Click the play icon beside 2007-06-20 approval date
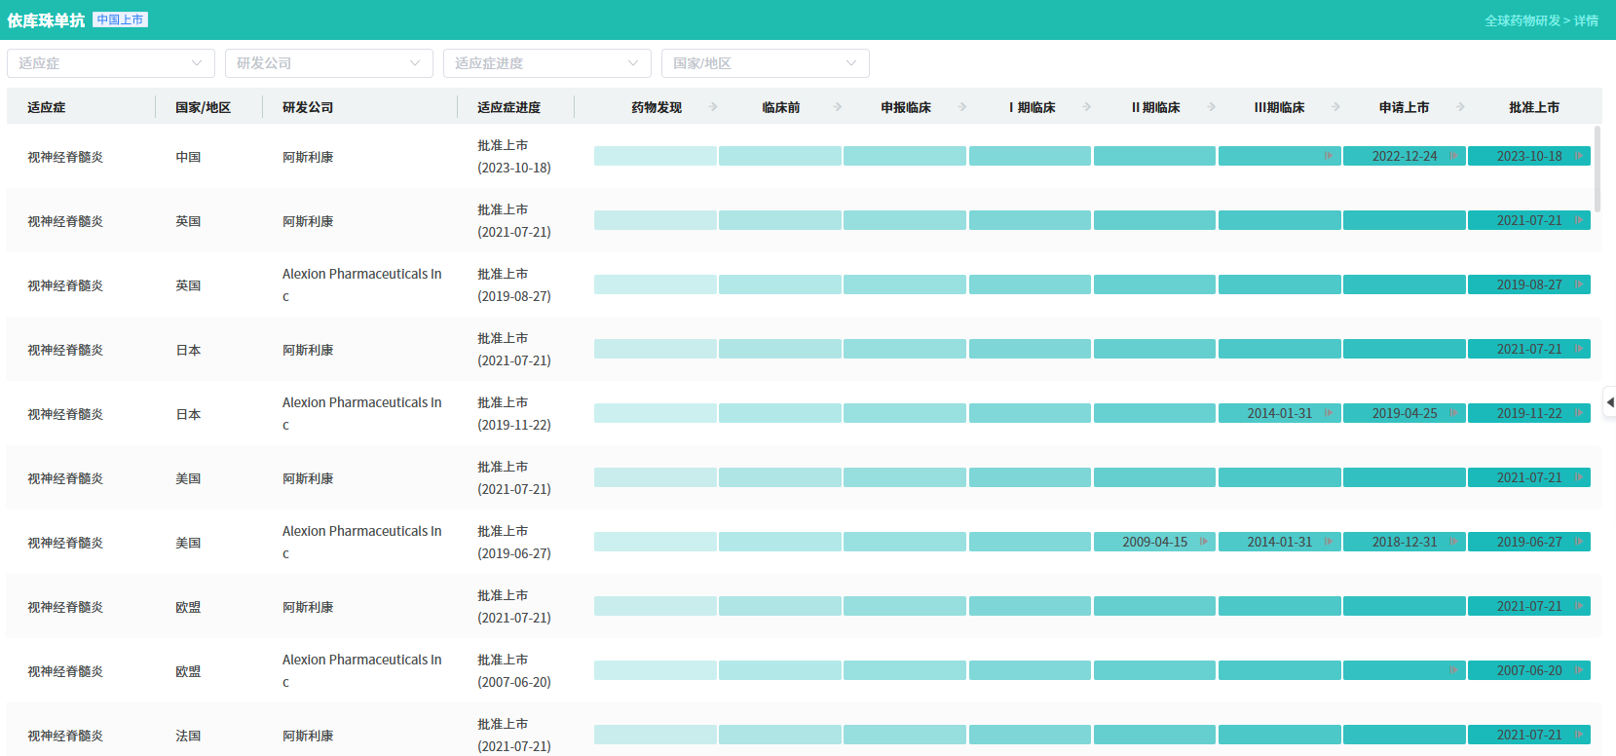Viewport: 1616px width, 756px height. pyautogui.click(x=1578, y=670)
